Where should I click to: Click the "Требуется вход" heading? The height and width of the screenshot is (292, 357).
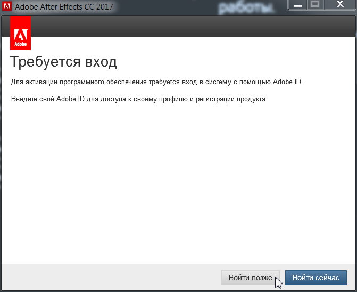(x=63, y=62)
